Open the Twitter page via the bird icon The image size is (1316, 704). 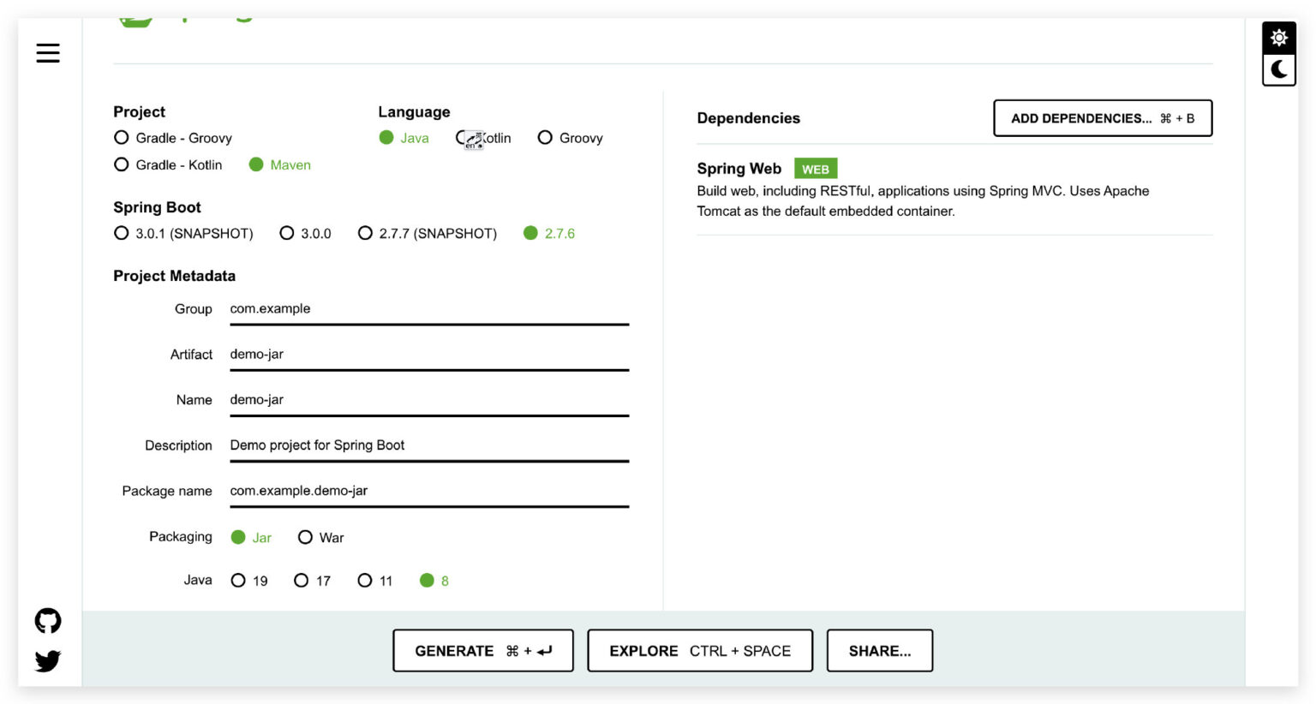click(x=49, y=660)
